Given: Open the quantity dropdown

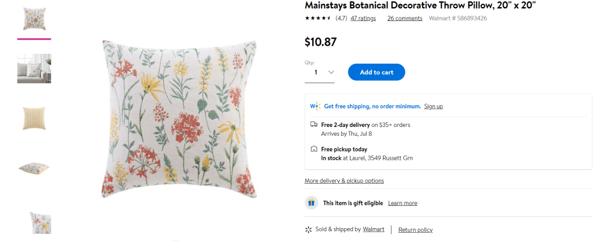Looking at the screenshot, I should pos(323,73).
